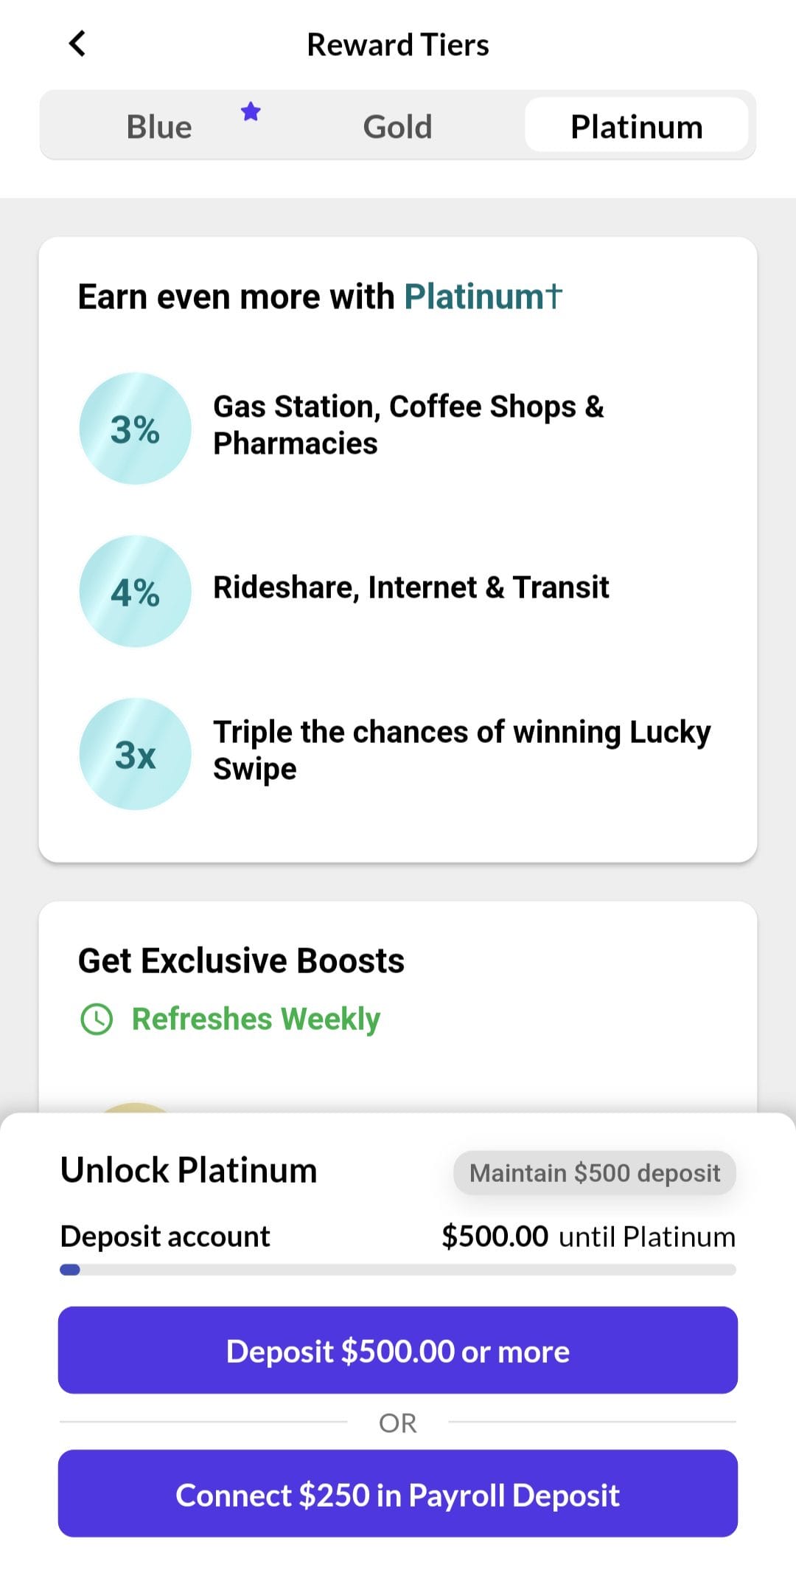
Task: Tap the Platinum heading link text
Action: point(473,297)
